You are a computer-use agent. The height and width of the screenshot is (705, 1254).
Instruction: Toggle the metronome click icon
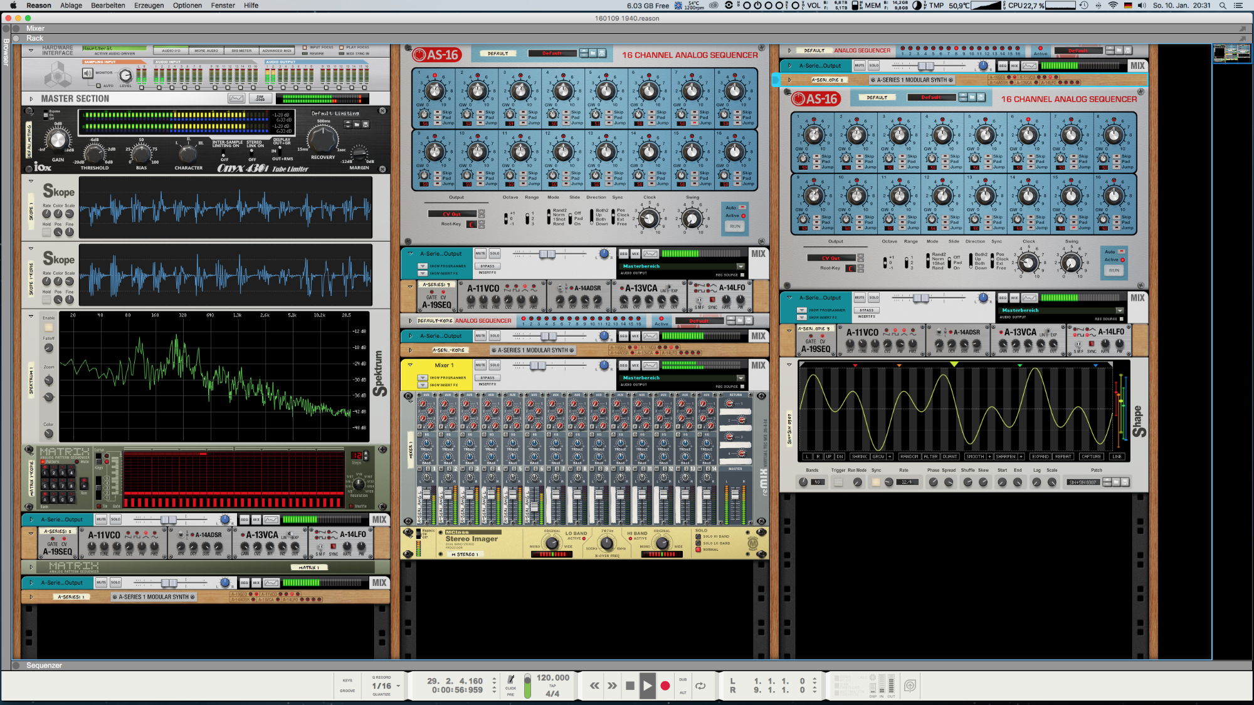511,679
